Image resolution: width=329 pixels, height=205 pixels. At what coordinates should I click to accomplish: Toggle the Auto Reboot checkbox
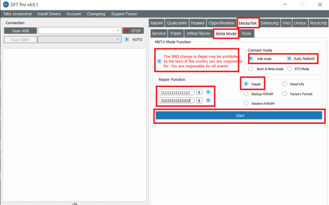[x=289, y=59]
